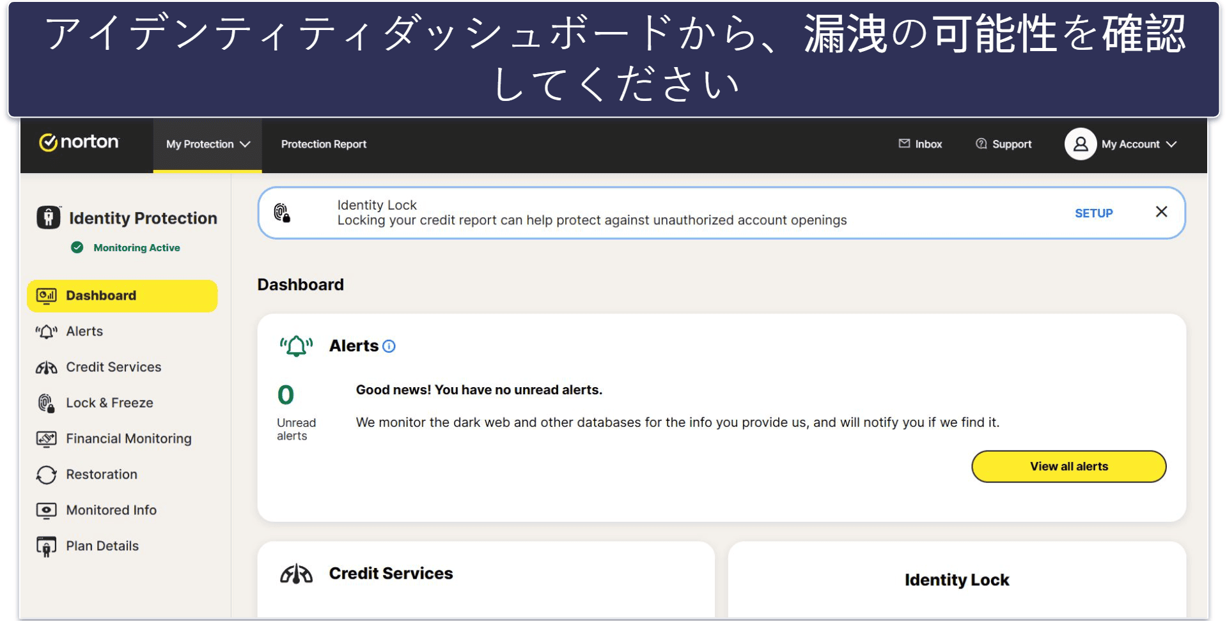Click the Support help icon

pyautogui.click(x=981, y=144)
